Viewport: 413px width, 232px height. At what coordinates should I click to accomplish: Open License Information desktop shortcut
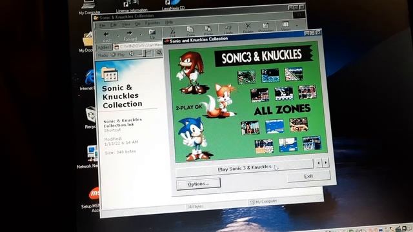click(132, 6)
